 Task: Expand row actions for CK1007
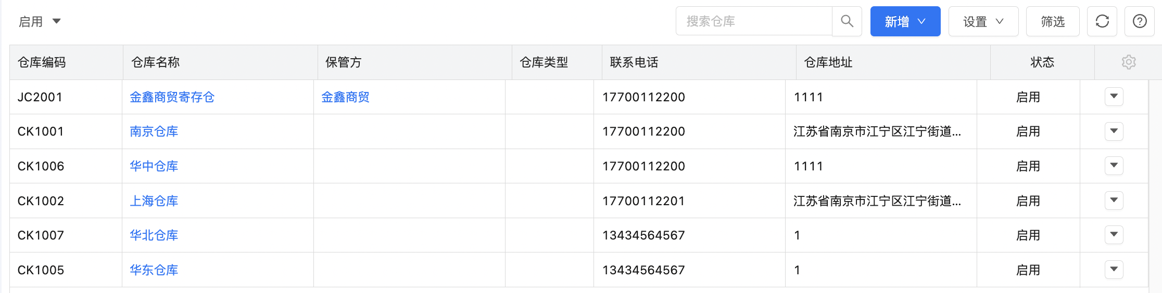point(1114,235)
